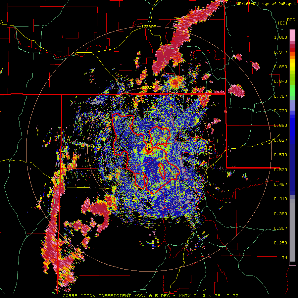
Task: Select the 0.893 scale label
Action: (x=280, y=67)
